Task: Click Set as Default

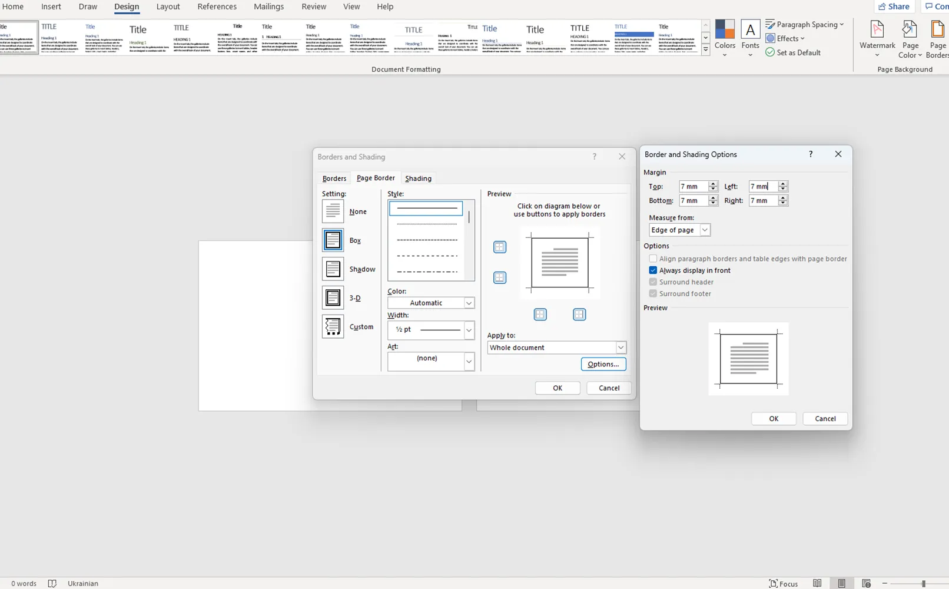Action: [x=793, y=52]
